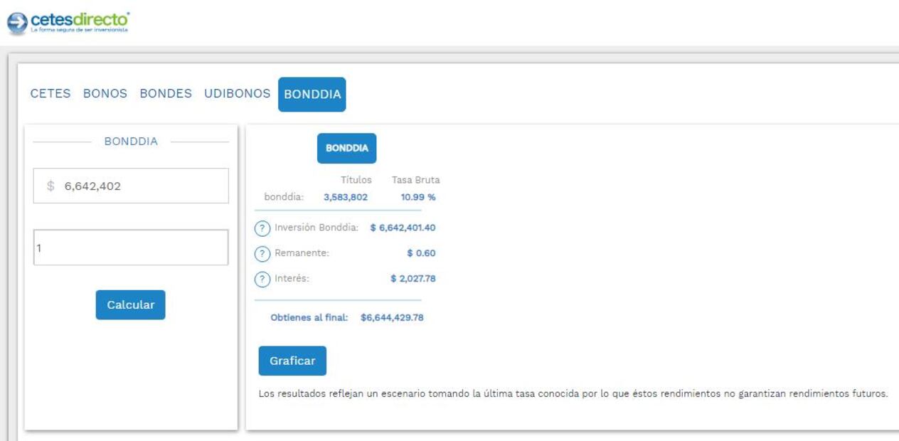
Task: Click the 'Obtienes al final:' label
Action: point(309,318)
